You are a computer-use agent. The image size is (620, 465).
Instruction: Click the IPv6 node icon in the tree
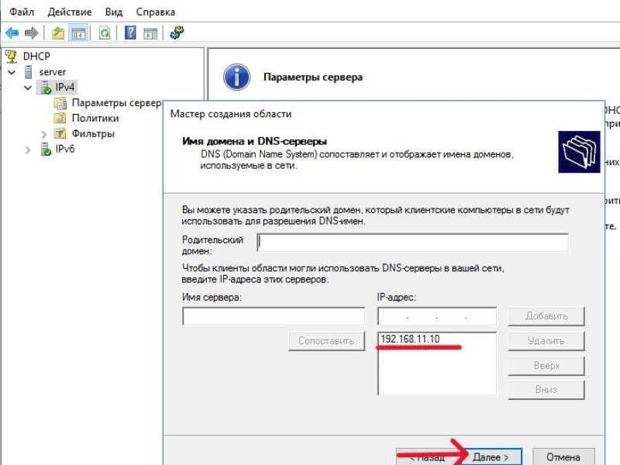(x=46, y=149)
